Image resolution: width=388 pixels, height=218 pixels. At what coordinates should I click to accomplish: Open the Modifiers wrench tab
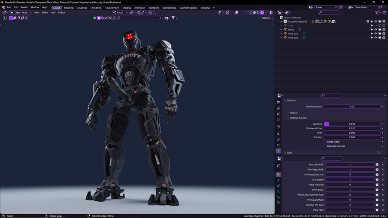pyautogui.click(x=278, y=140)
